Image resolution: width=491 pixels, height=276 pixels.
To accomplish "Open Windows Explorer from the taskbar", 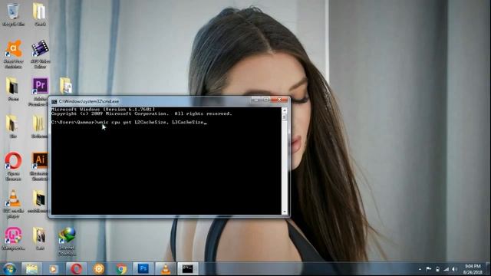I will pos(31,269).
